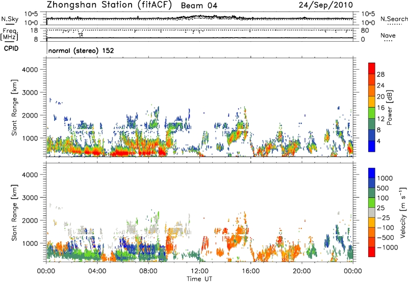Select the 'Time UT' axis label
Viewport: 408px width, 282px height.
click(x=199, y=279)
